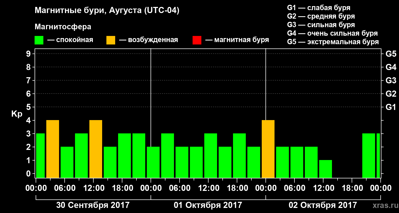The height and width of the screenshot is (213, 399).
Task: Select the 'Магнитные бури, Аугуста (UTC-04)' title
Action: click(107, 11)
